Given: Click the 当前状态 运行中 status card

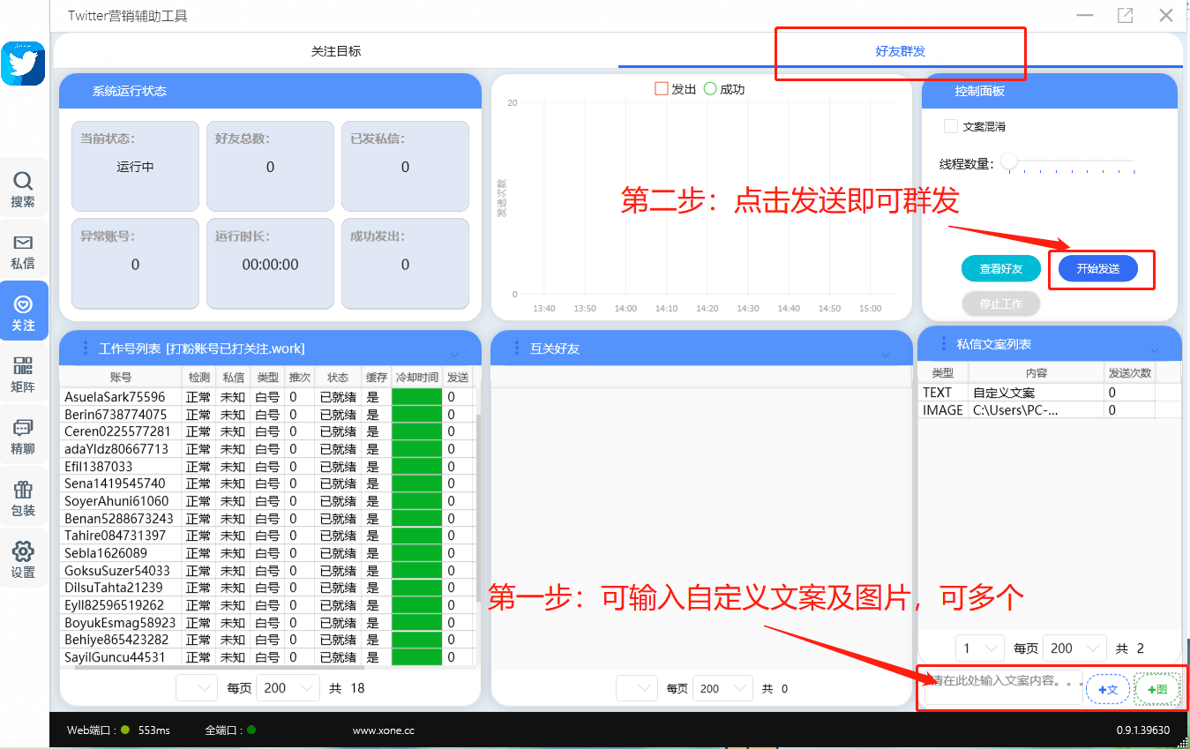Looking at the screenshot, I should (135, 166).
